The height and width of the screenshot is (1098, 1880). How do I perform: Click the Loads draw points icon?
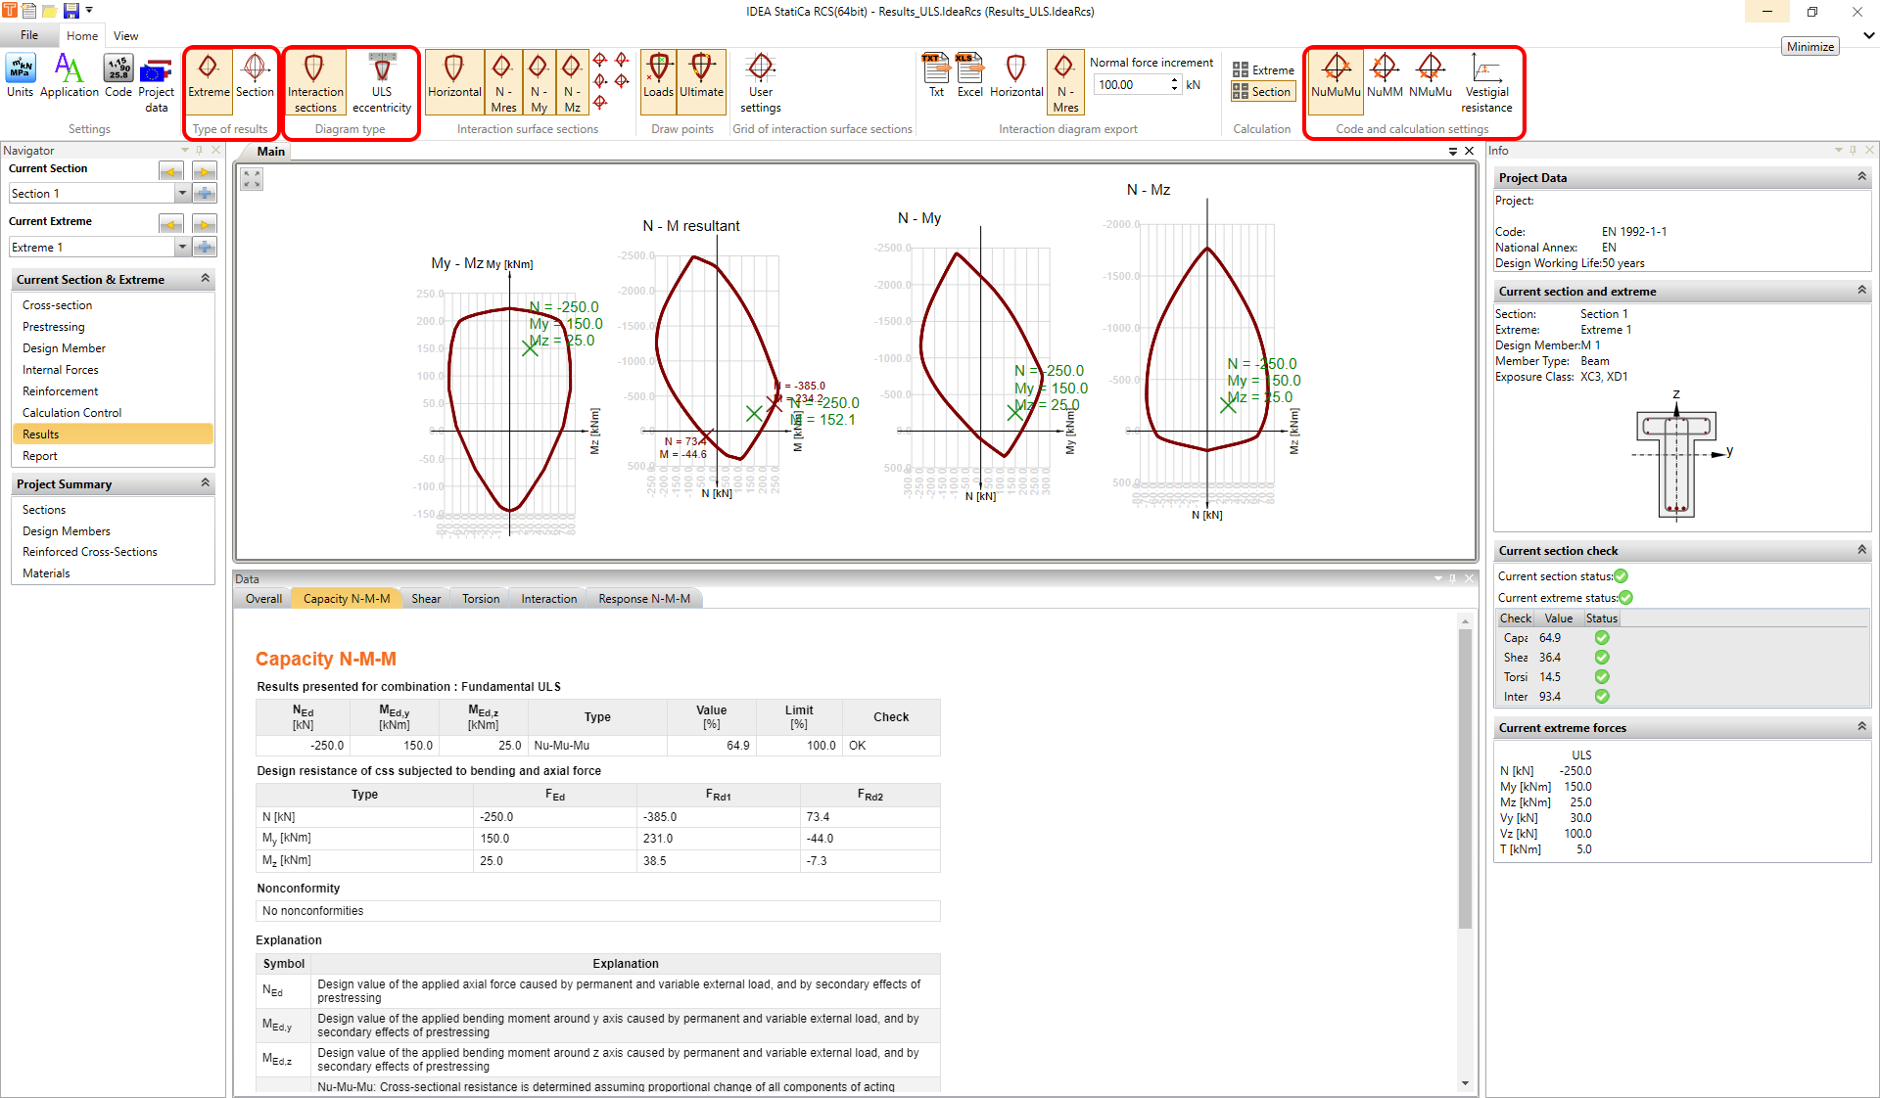tap(658, 76)
